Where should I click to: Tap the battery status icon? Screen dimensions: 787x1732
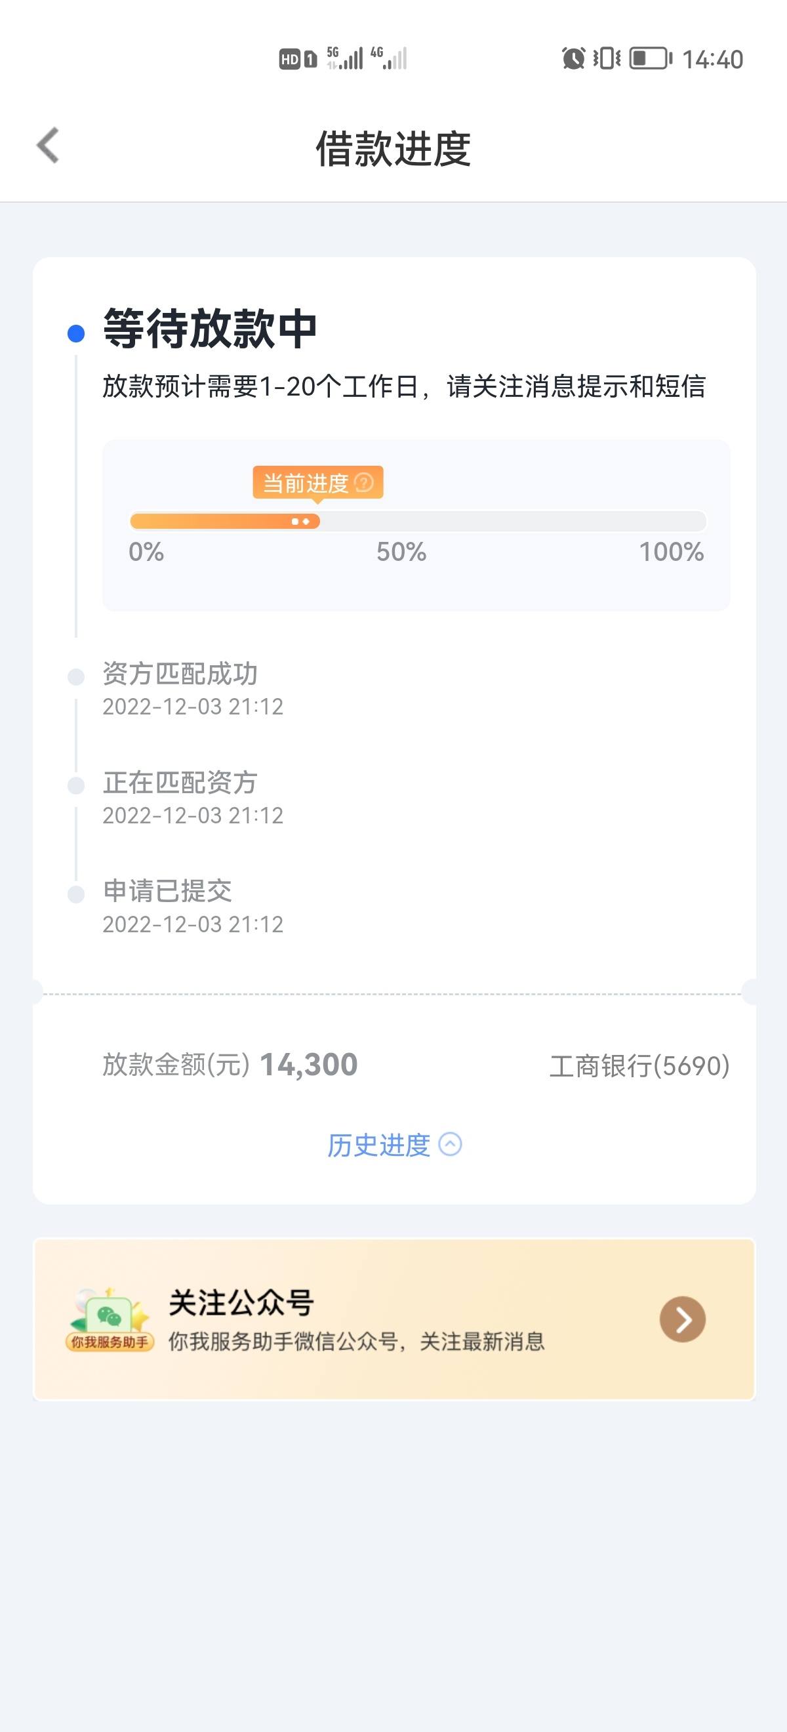point(651,58)
